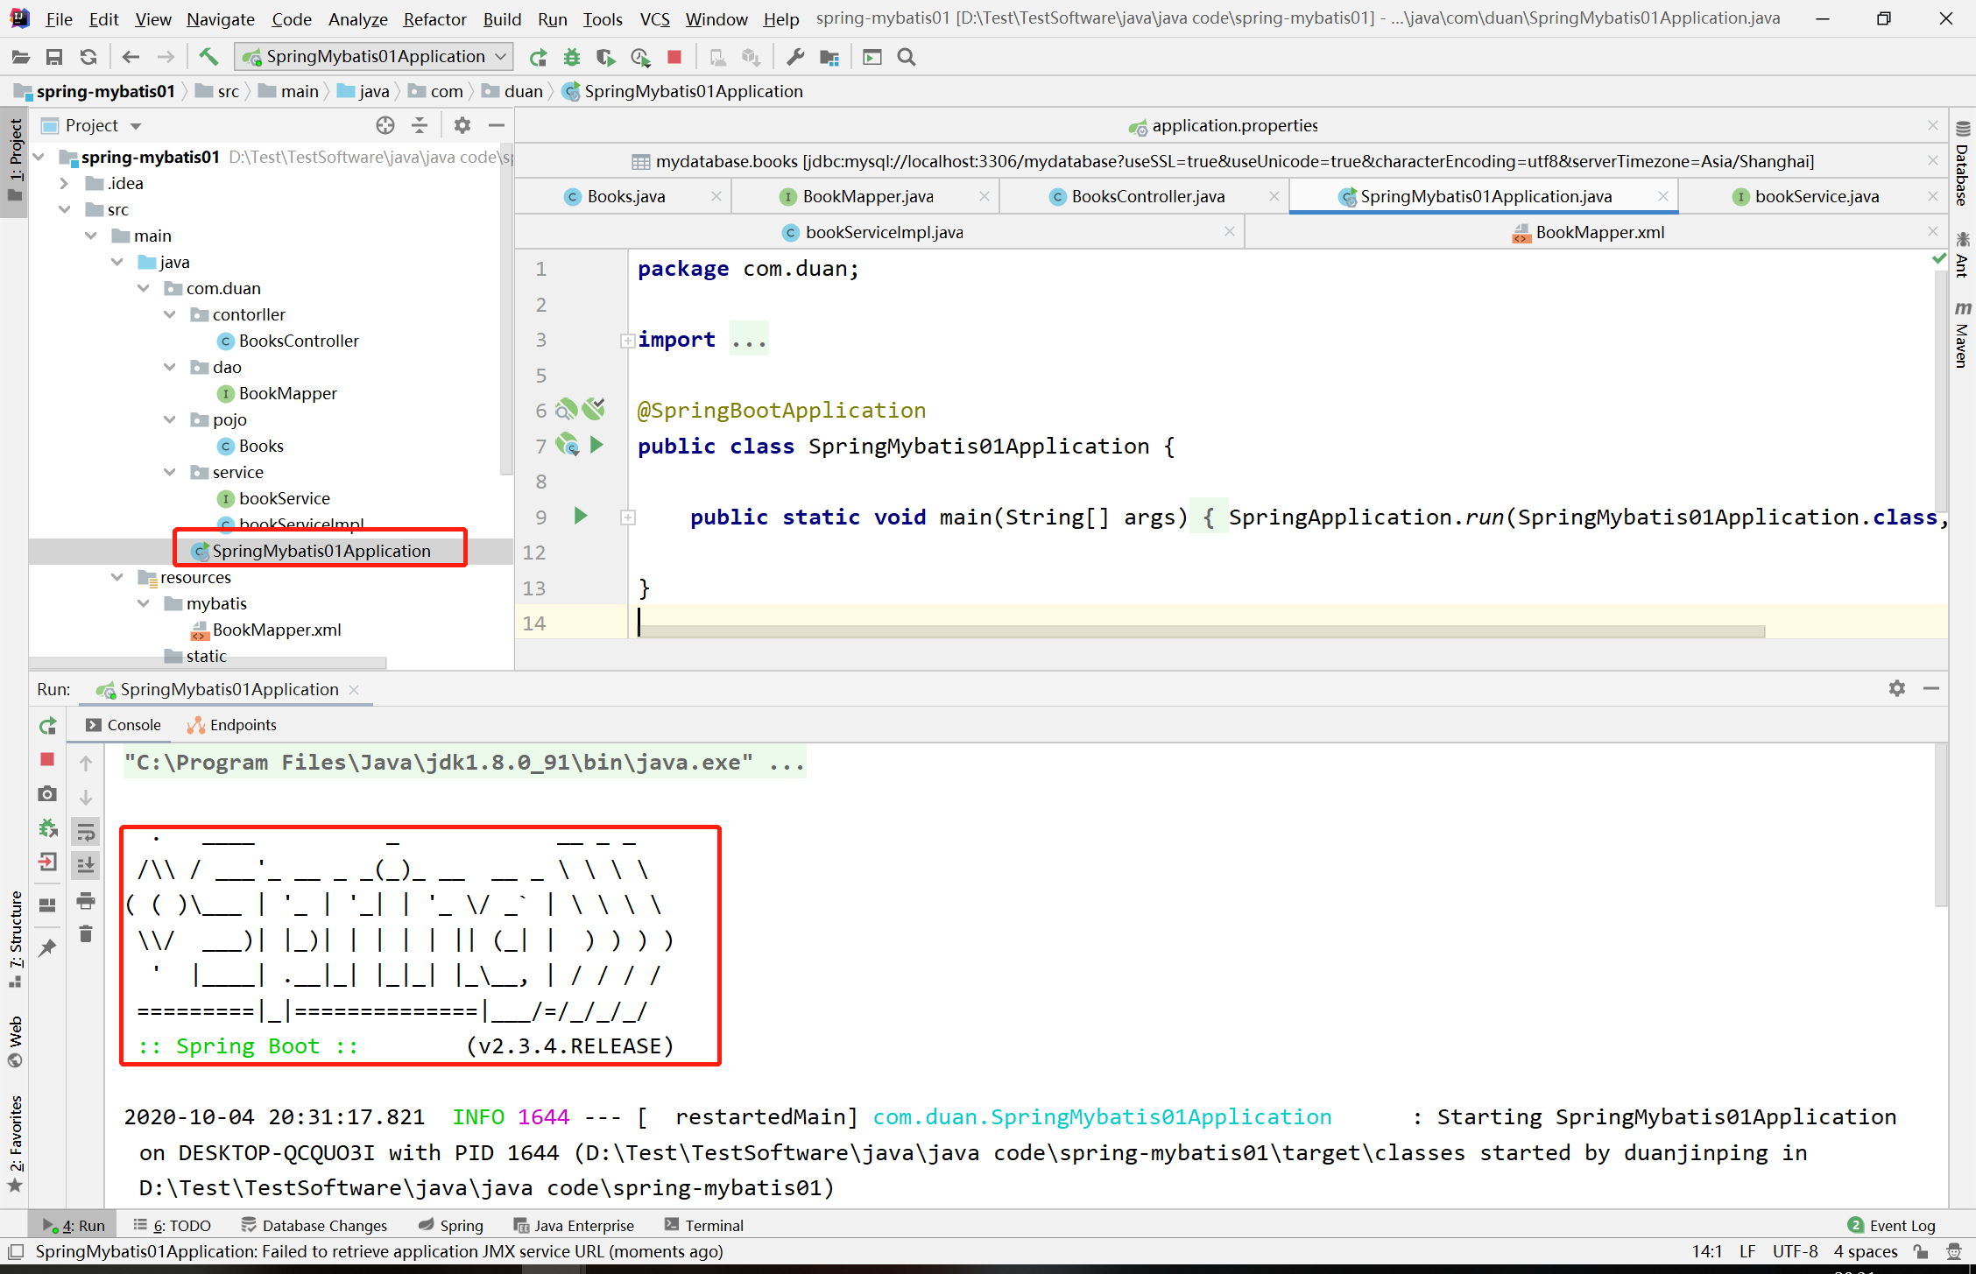Click the Print console output icon

pos(86,900)
